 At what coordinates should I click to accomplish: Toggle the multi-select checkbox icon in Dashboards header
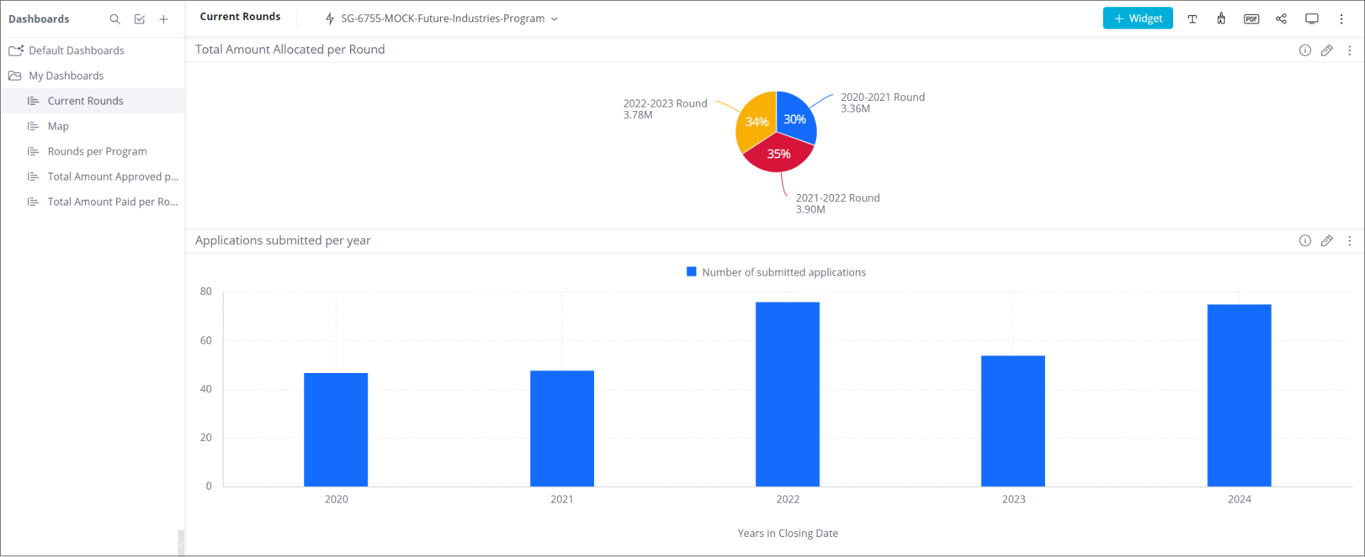point(140,19)
